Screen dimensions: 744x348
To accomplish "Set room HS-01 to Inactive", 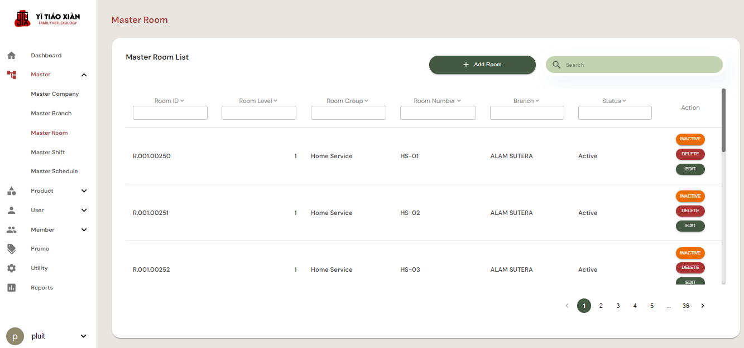I will point(690,139).
